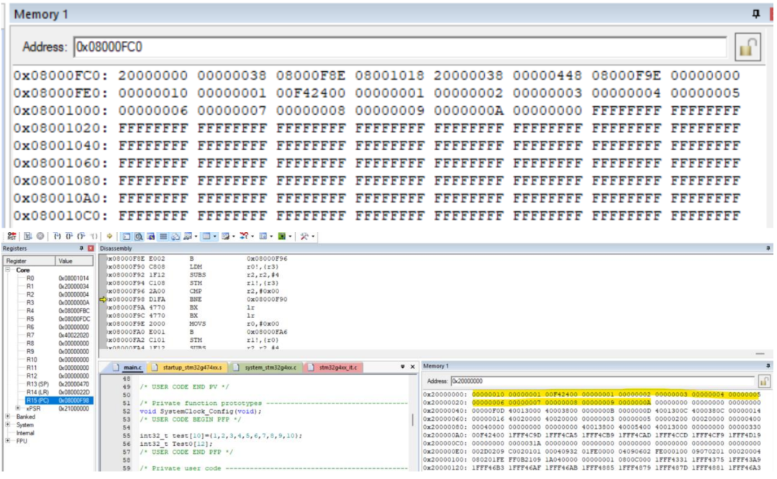This screenshot has width=777, height=479.
Task: Click the pin icon of the lower Memory 1 panel
Action: (768, 366)
